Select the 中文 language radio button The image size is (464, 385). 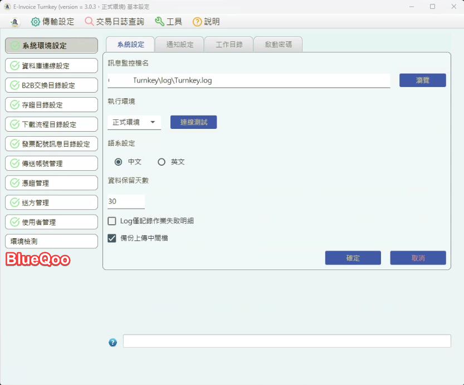point(118,162)
